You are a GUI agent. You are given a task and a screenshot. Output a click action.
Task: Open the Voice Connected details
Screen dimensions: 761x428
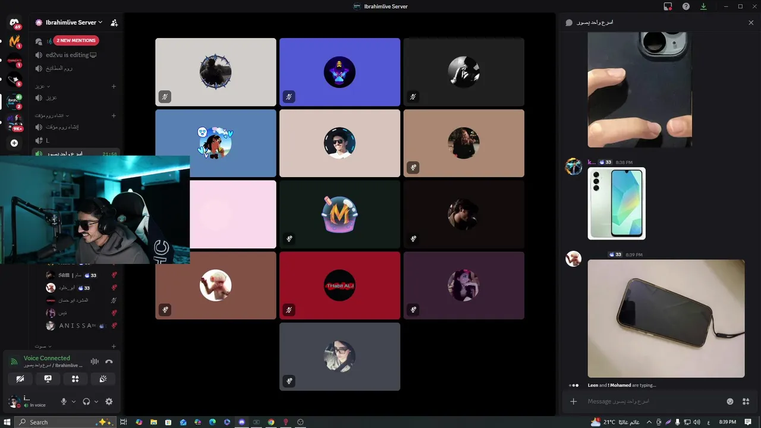coord(46,358)
